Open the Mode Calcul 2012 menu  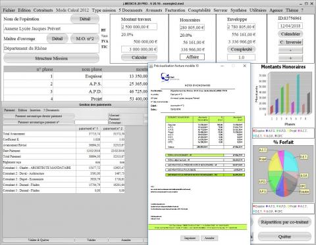click(x=72, y=11)
